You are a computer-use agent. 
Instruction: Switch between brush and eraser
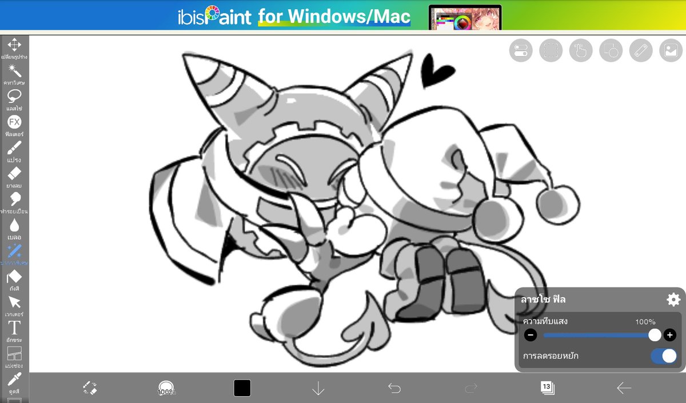click(90, 388)
